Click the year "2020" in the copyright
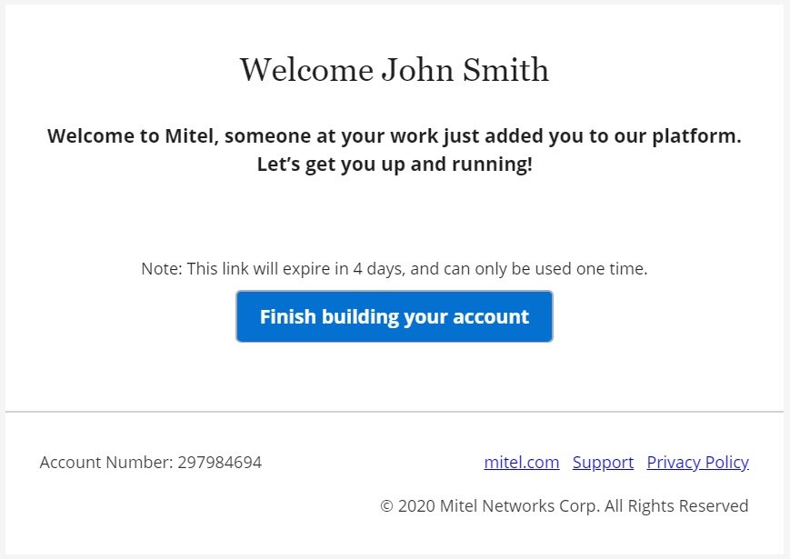Screen dimensions: 790x559 [x=415, y=505]
